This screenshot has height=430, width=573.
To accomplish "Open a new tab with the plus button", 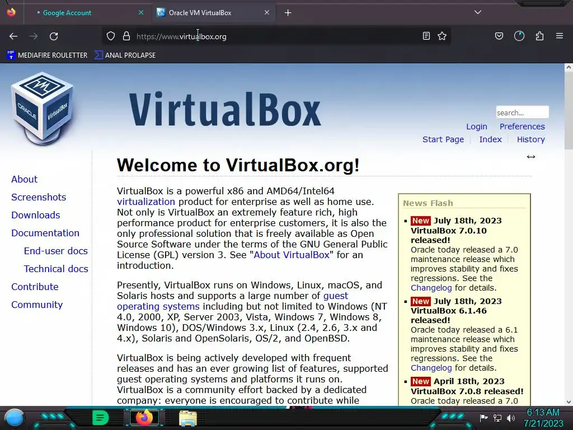I will click(x=288, y=13).
